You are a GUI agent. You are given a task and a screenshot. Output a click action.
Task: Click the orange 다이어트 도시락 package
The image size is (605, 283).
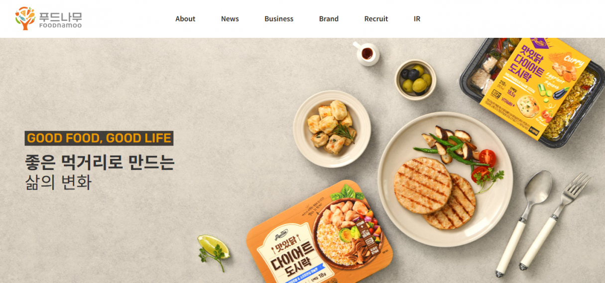pos(319,232)
